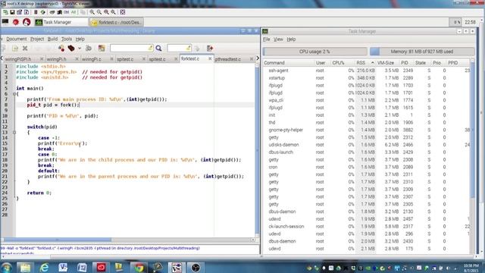Switch to wiringPiSPI.h tab
Screen dimensions: 485x273
[x=18, y=59]
